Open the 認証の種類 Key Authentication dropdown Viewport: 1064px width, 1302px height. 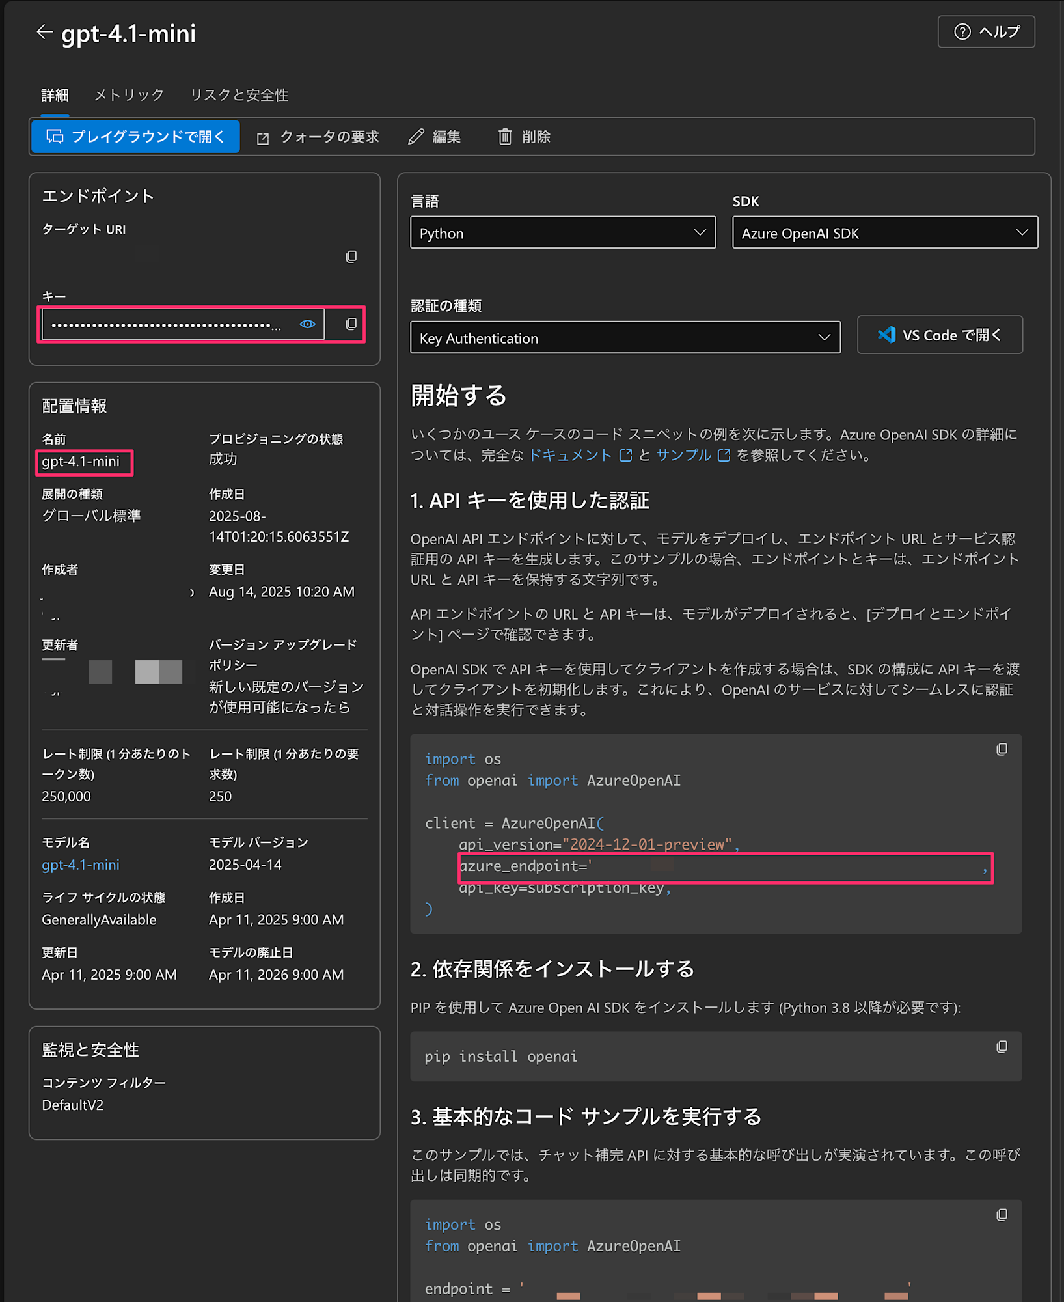point(625,338)
